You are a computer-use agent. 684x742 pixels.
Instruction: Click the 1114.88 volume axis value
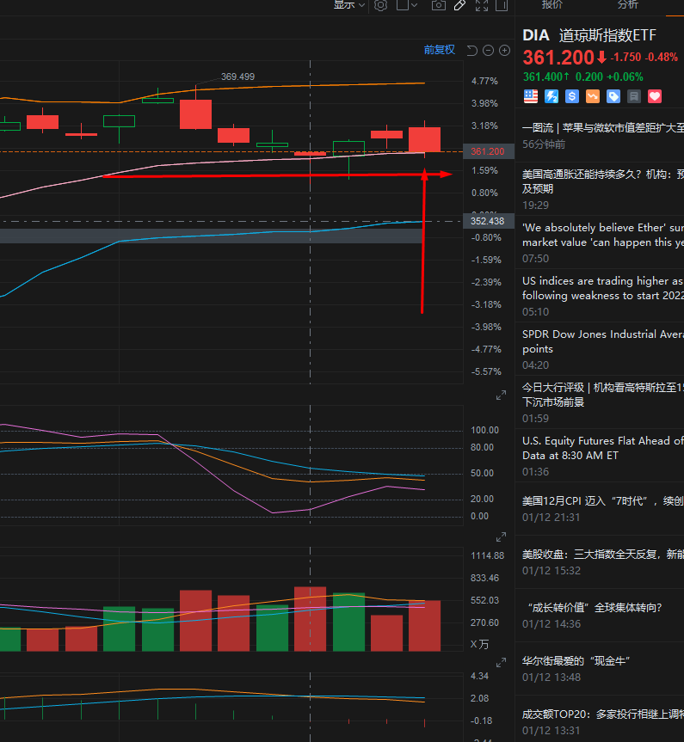coord(488,555)
